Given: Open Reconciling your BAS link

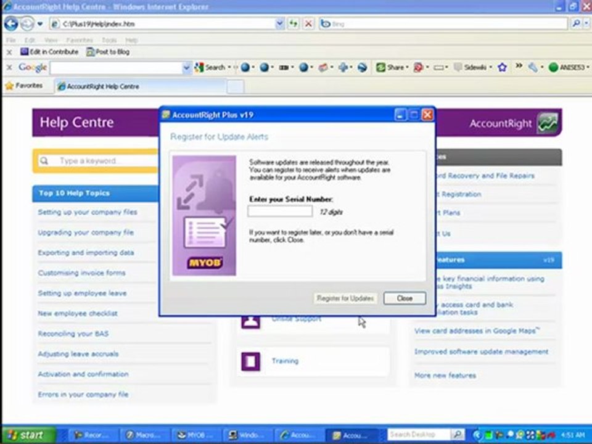Looking at the screenshot, I should click(x=73, y=334).
